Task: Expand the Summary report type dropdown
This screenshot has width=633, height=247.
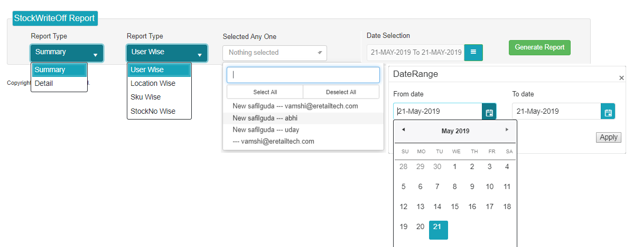Action: point(67,53)
